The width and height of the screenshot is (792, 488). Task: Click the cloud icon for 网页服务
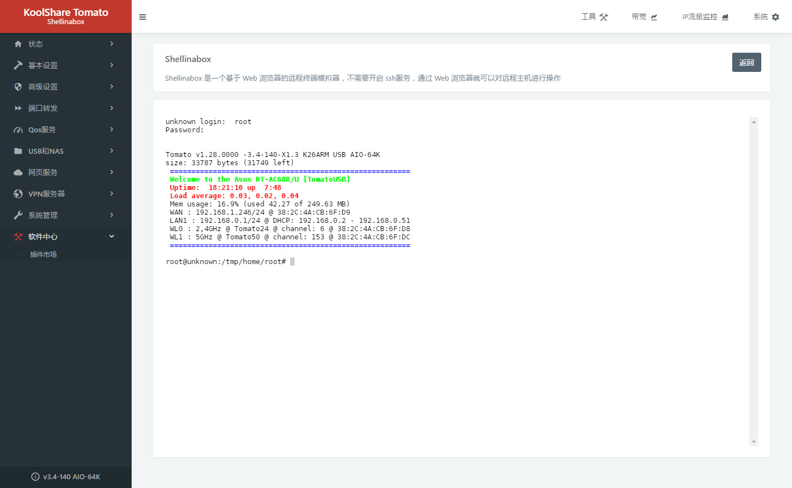point(18,172)
